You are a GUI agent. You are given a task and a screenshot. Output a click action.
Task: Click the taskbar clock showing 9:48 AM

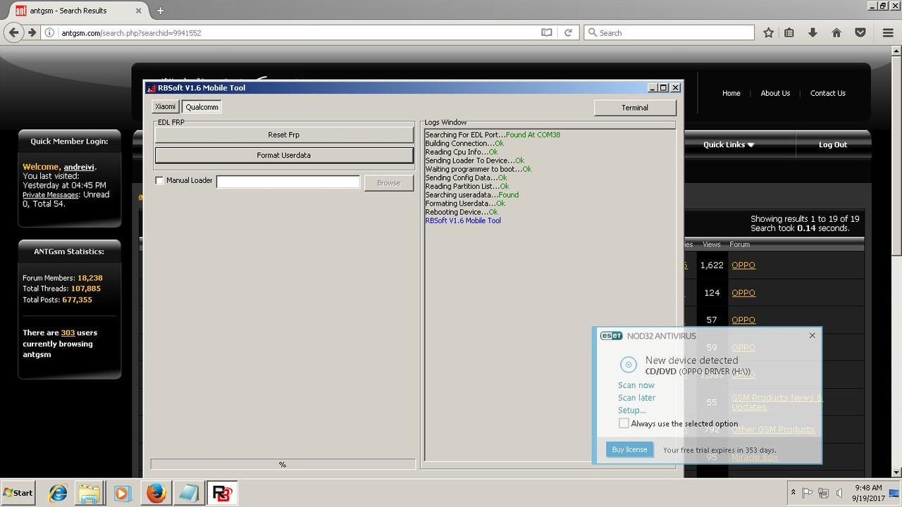867,493
